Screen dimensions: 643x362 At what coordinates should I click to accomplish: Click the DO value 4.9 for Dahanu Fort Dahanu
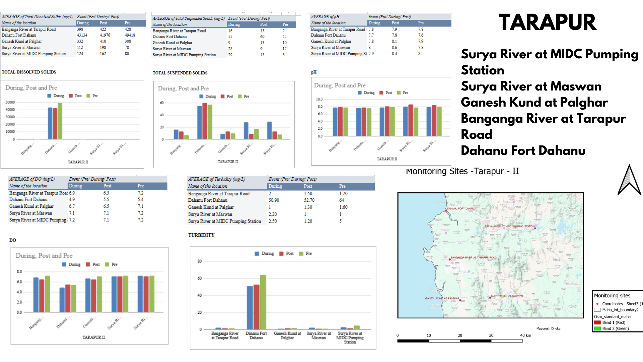click(72, 199)
